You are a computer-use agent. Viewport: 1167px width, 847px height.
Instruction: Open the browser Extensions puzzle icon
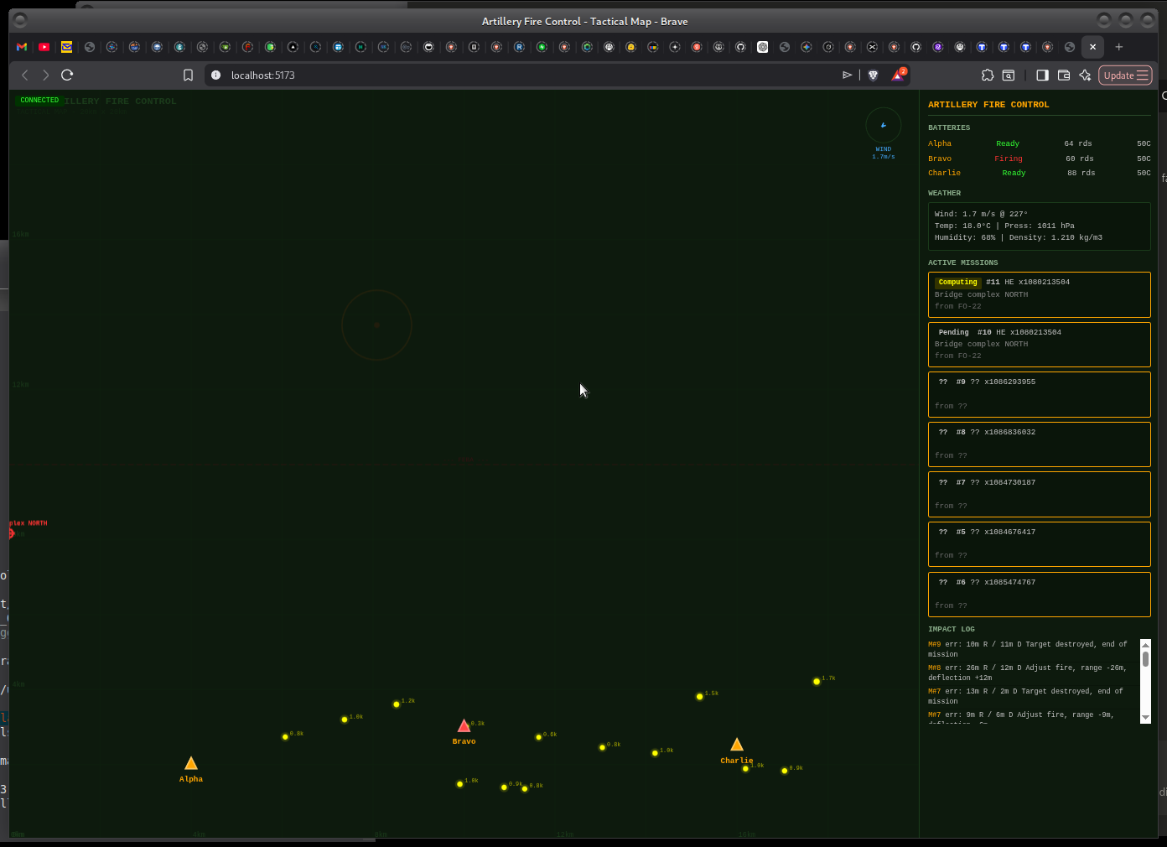coord(988,75)
